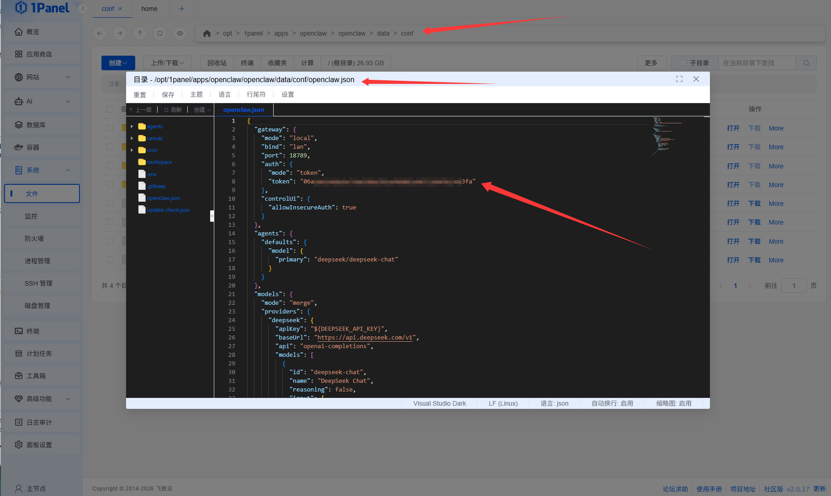Switch to the home tab
This screenshot has width=831, height=496.
149,9
